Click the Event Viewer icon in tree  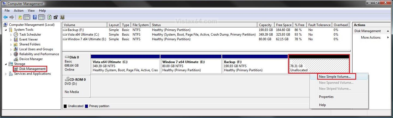[16, 39]
